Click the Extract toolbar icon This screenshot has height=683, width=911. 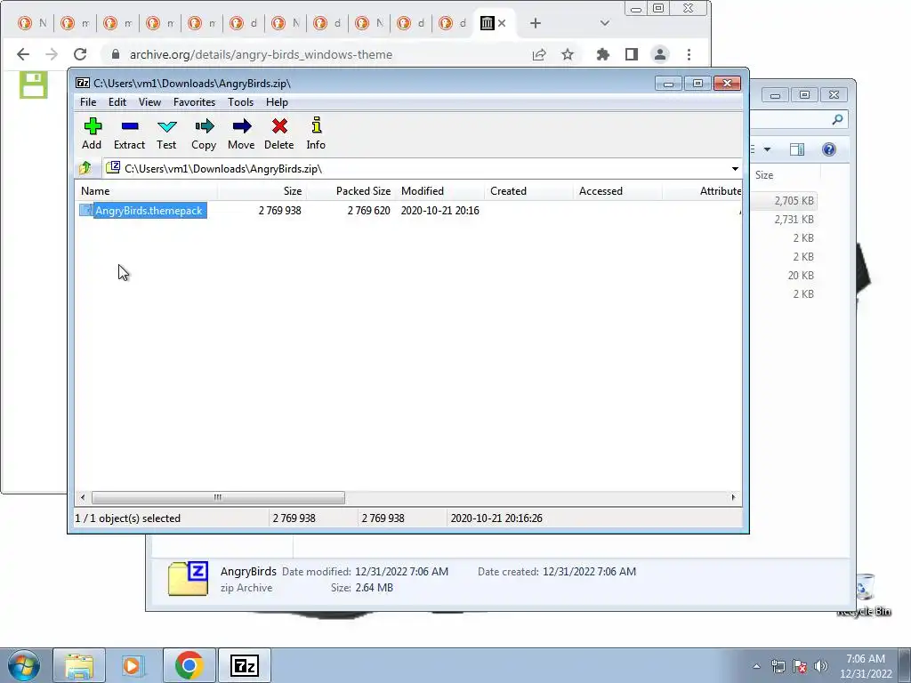click(x=129, y=133)
